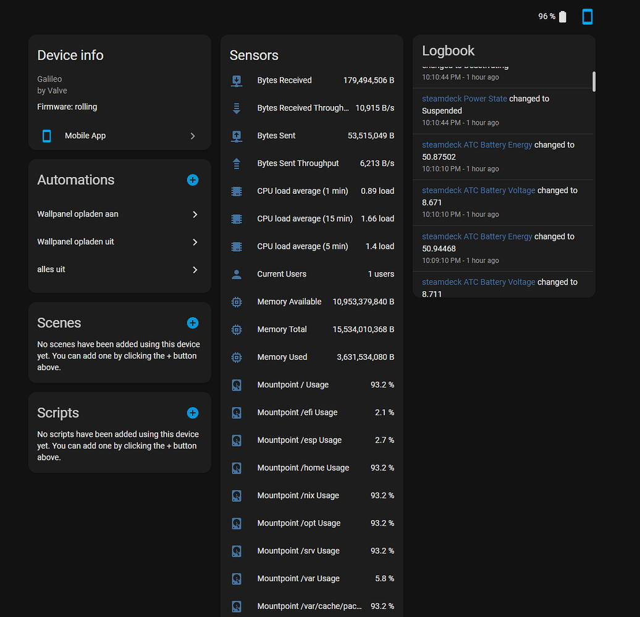Image resolution: width=640 pixels, height=617 pixels.
Task: Select the CPU load average (1 min) chip icon
Action: 237,191
